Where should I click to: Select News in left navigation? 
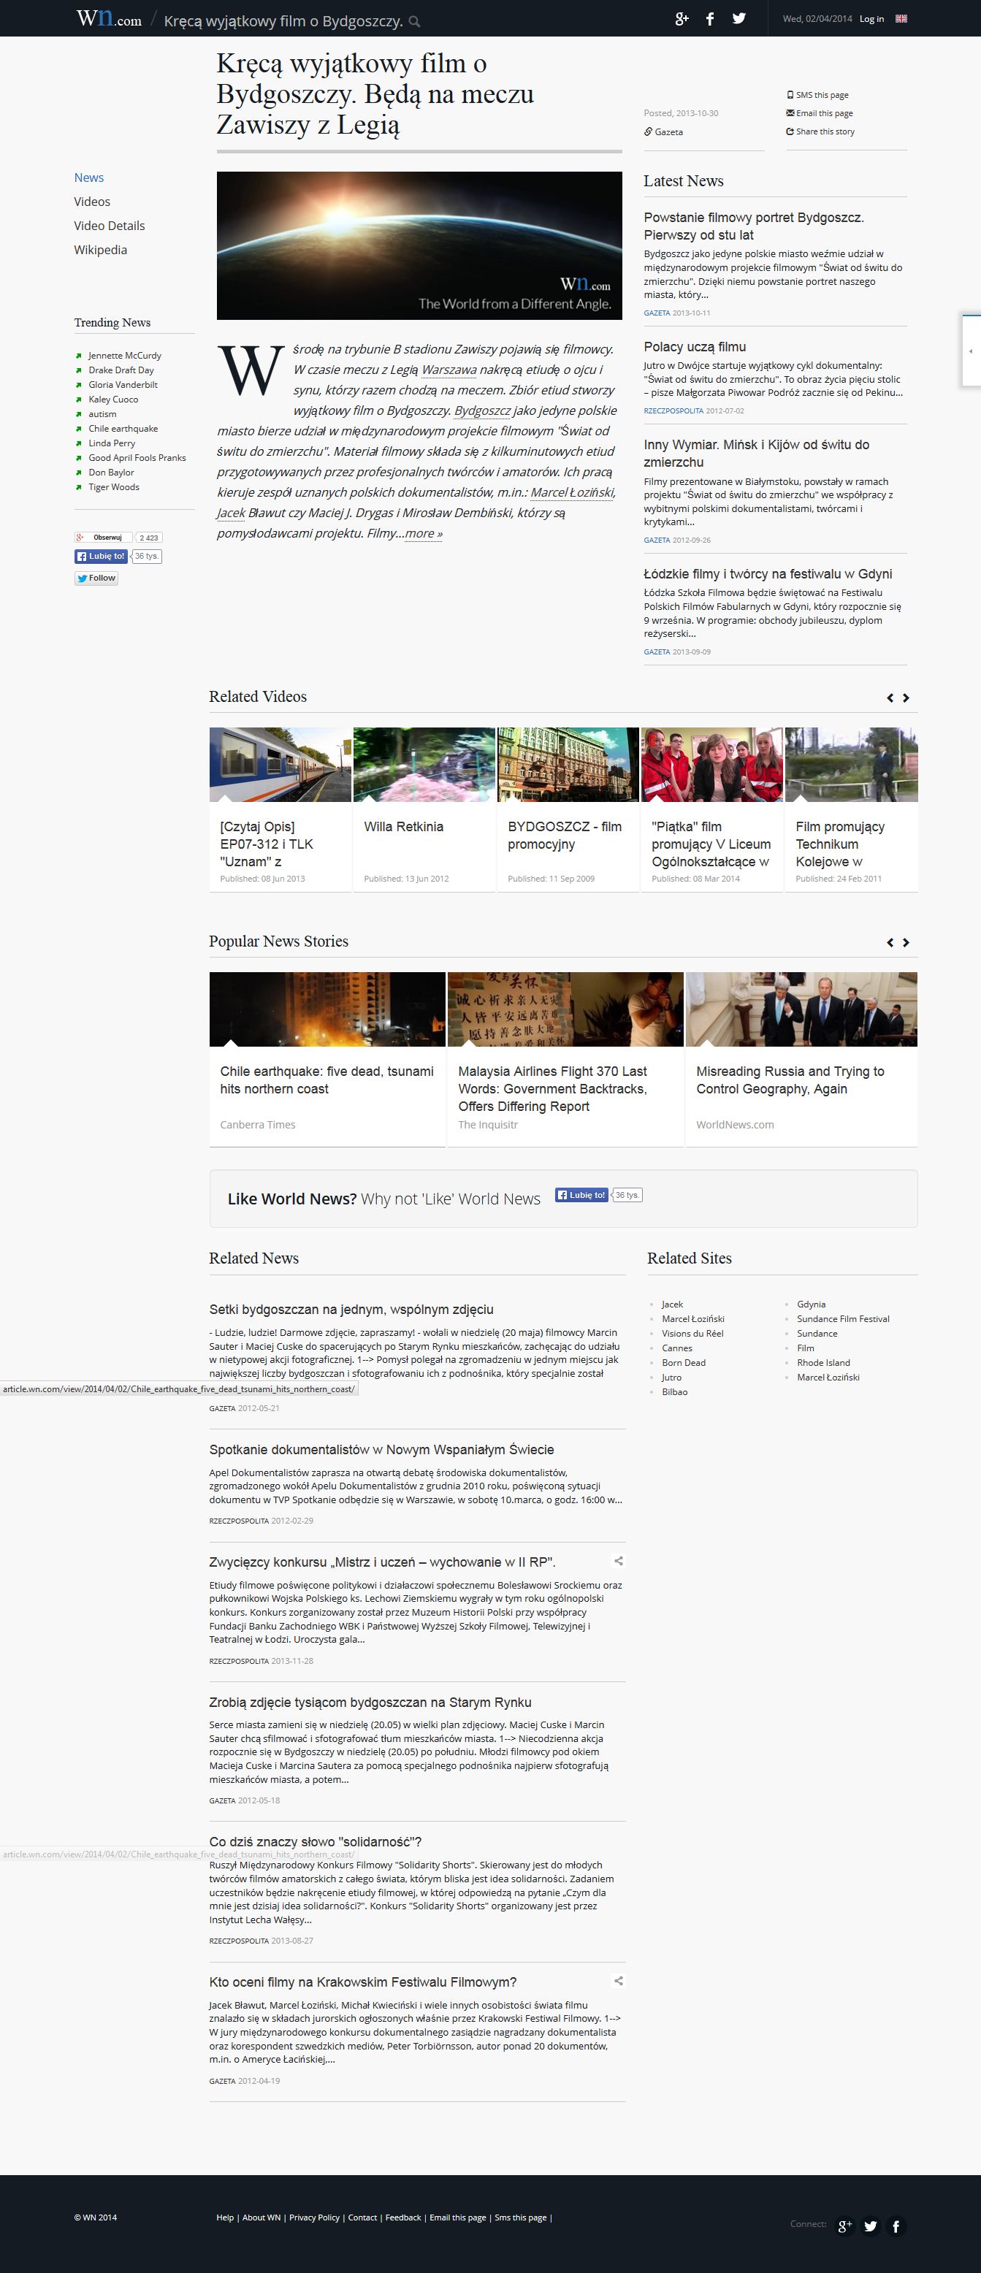(89, 177)
